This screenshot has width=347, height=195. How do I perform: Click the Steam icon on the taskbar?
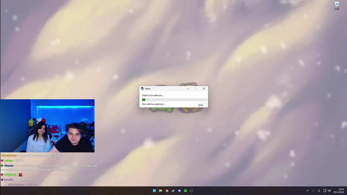173,191
